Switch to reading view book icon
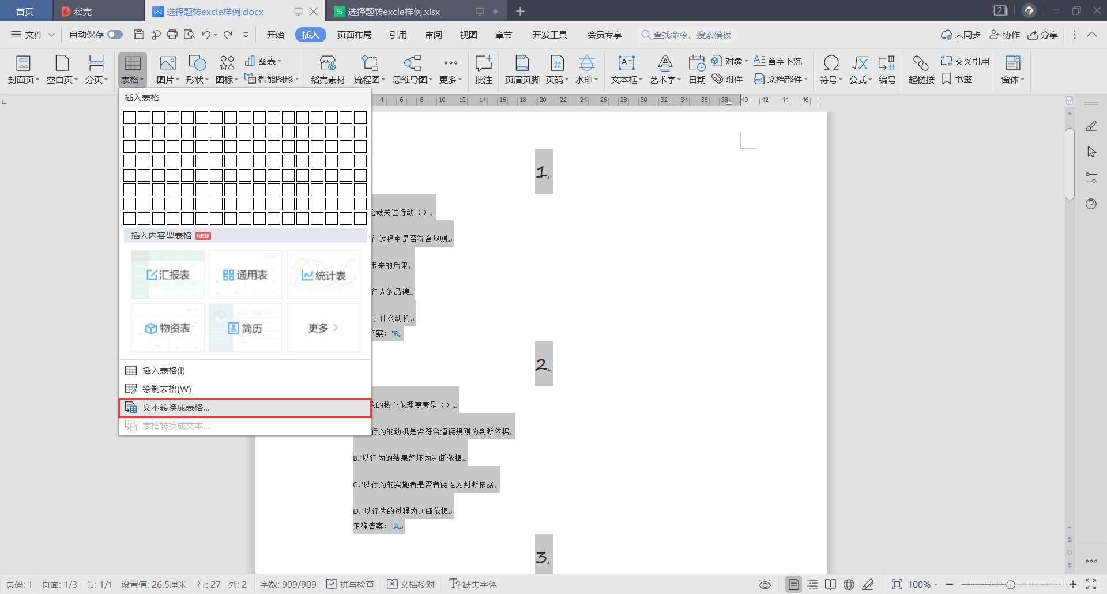 (x=830, y=584)
